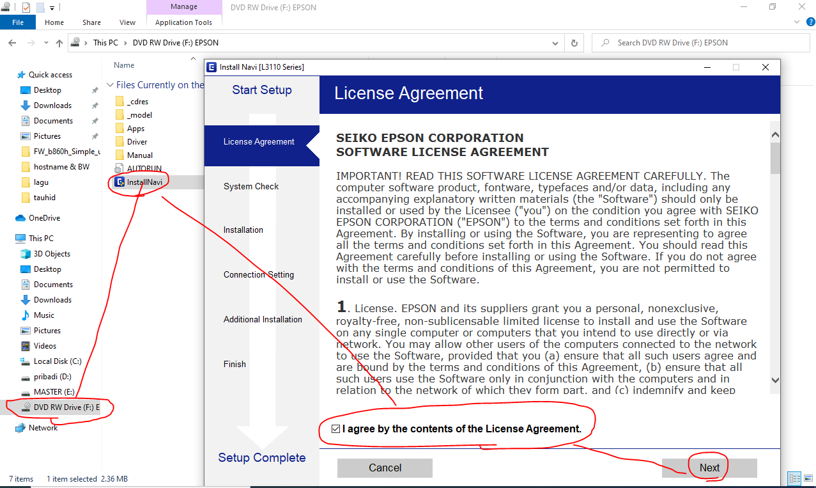Open the Application Tools tab

[x=183, y=22]
